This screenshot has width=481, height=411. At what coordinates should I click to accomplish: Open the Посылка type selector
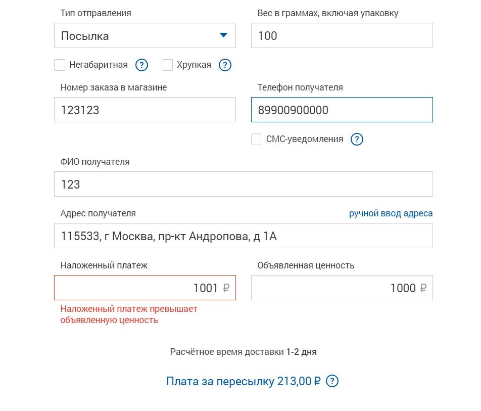pos(145,35)
